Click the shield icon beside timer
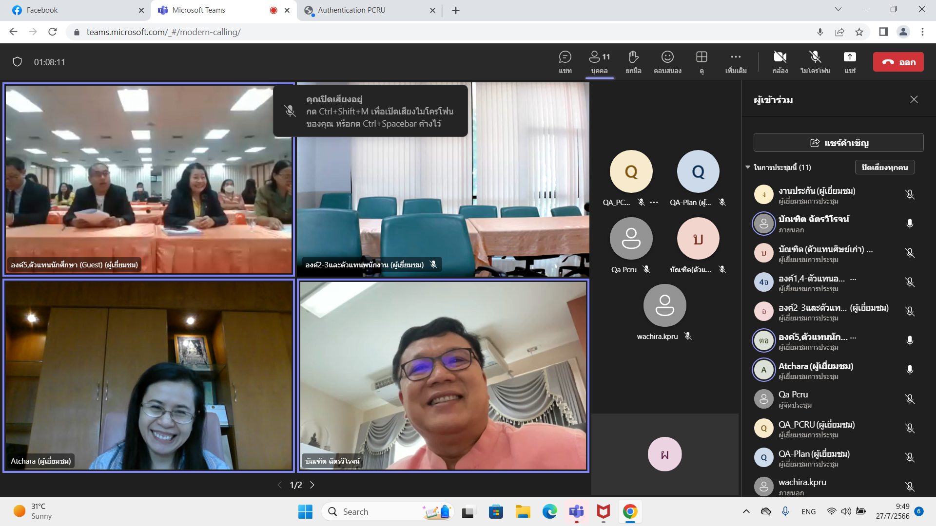This screenshot has height=526, width=936. tap(18, 62)
